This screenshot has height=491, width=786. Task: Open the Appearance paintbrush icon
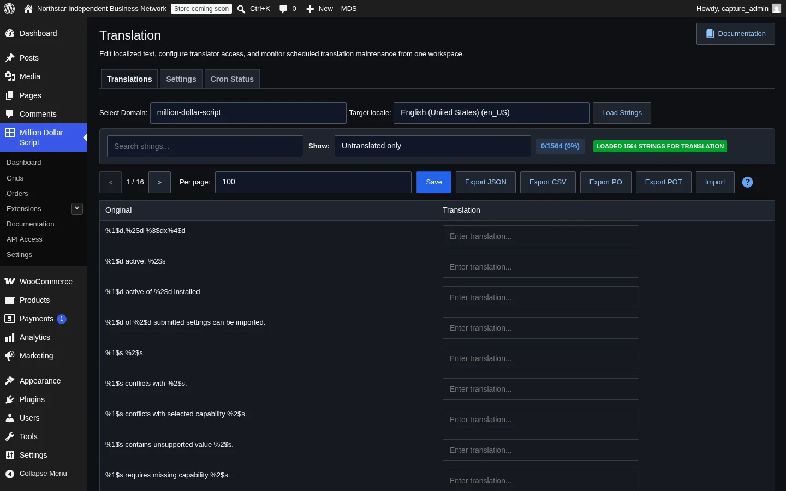coord(10,381)
